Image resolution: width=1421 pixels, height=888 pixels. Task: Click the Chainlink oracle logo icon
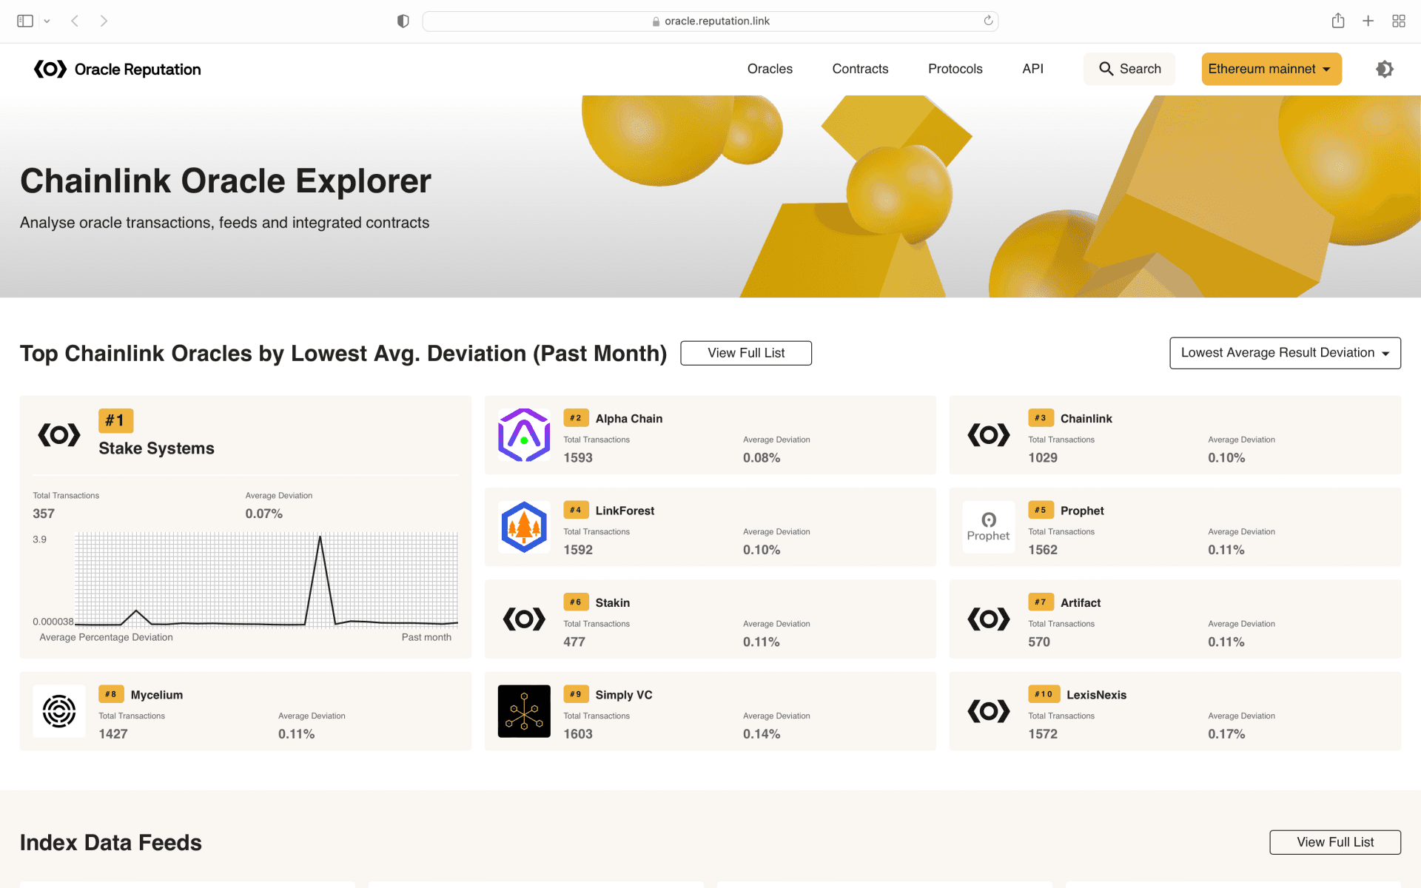(989, 434)
